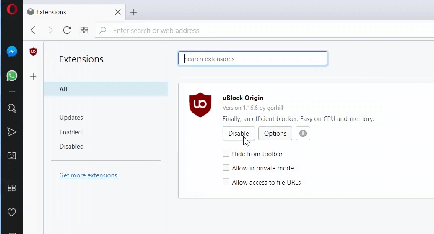Follow the Get more extensions link
This screenshot has height=234, width=434.
point(88,175)
